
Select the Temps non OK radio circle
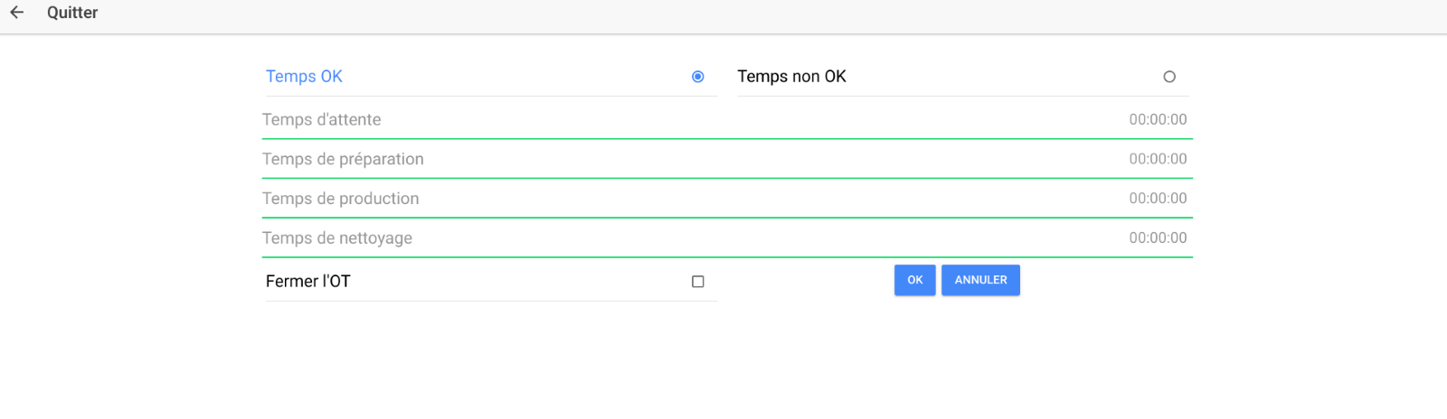point(1168,77)
